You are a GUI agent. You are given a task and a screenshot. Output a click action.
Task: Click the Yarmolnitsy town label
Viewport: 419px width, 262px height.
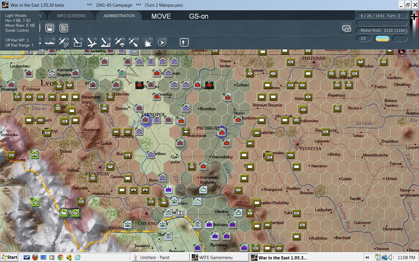click(x=222, y=157)
